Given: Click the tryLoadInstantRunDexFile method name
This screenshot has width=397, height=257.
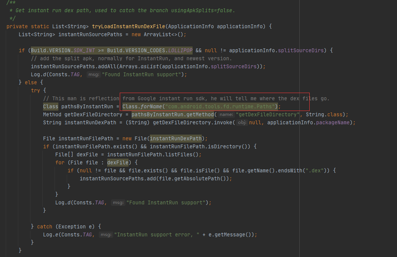Looking at the screenshot, I should [x=129, y=26].
